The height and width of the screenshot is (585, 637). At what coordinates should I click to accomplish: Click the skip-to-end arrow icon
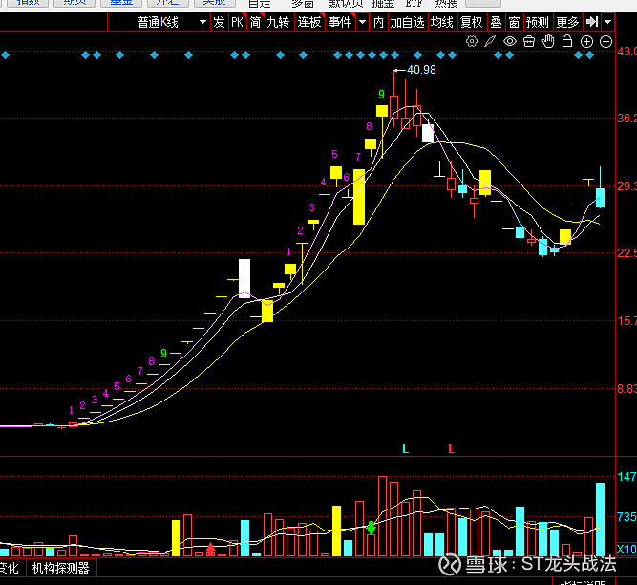click(592, 21)
